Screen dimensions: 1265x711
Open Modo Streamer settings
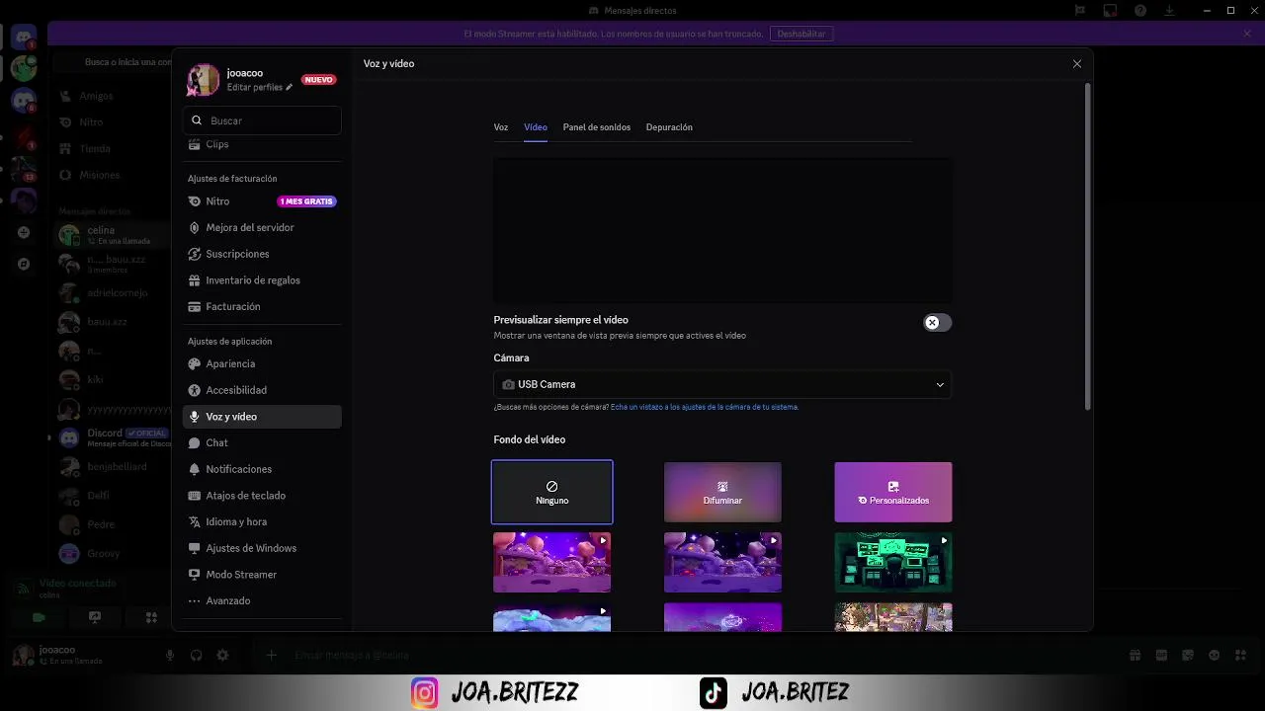(262, 575)
